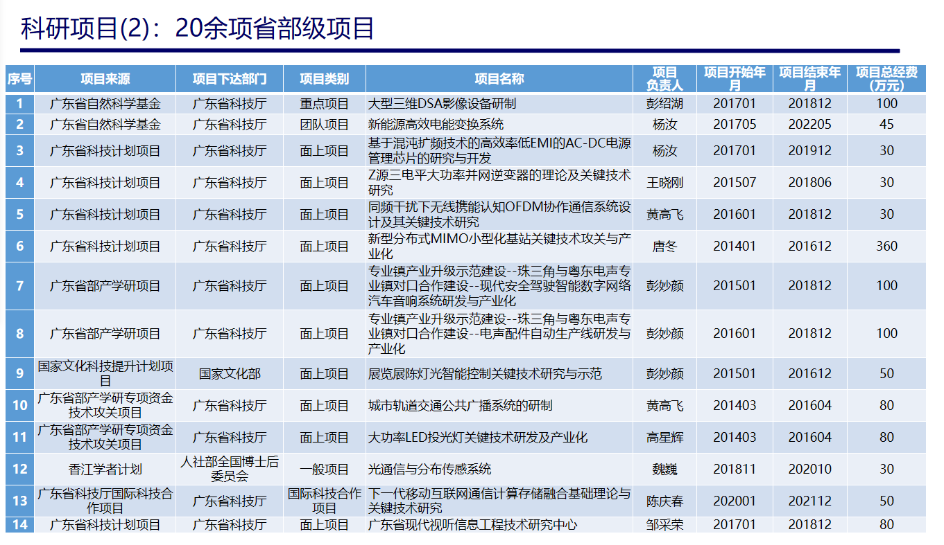This screenshot has height=545, width=944.
Task: Click the "重点项目" category cell
Action: tap(324, 104)
